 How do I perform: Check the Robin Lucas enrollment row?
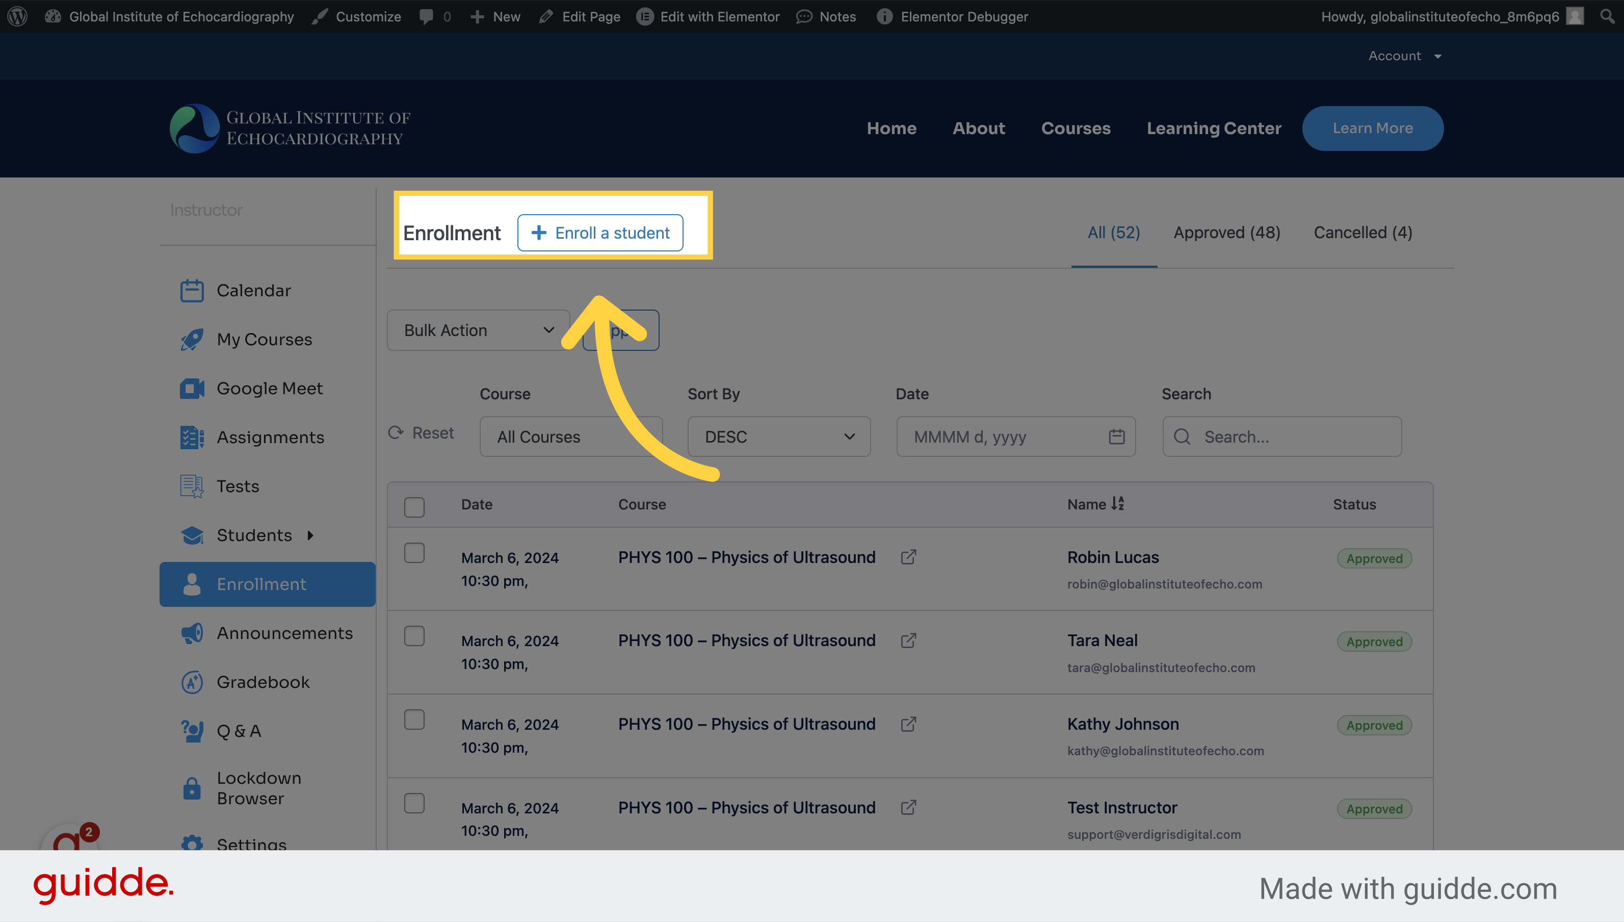pyautogui.click(x=414, y=553)
